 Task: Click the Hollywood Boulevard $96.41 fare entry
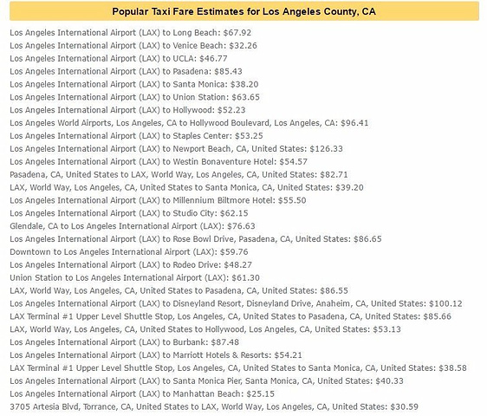(189, 123)
